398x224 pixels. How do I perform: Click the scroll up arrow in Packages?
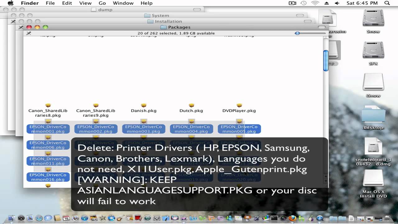[x=326, y=176]
